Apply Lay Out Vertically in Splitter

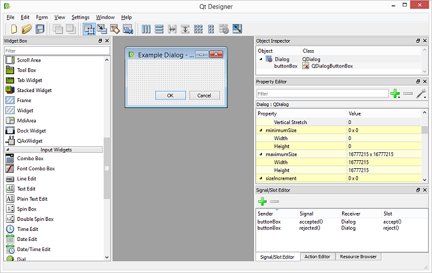click(x=185, y=29)
